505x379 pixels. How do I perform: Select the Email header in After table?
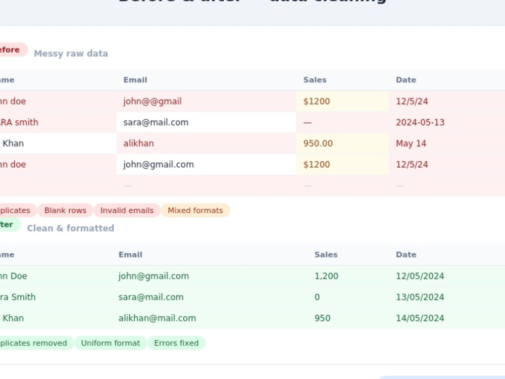(130, 255)
